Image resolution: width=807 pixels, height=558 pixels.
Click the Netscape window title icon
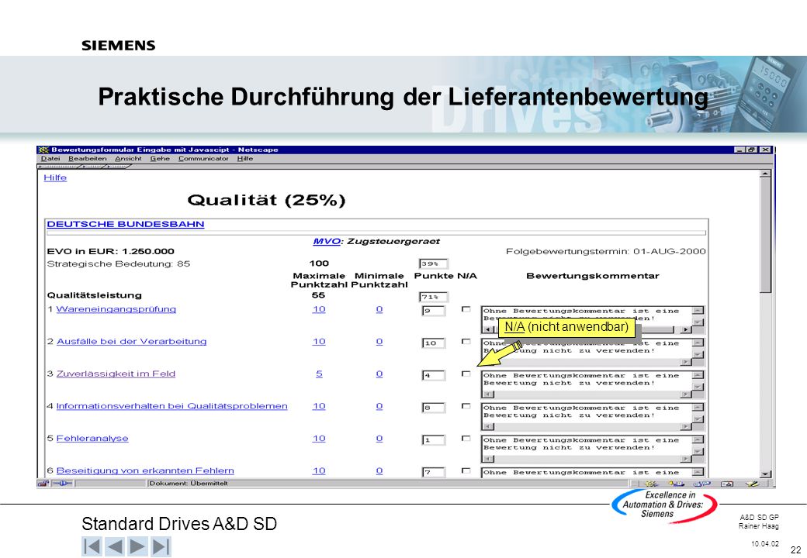(x=43, y=150)
